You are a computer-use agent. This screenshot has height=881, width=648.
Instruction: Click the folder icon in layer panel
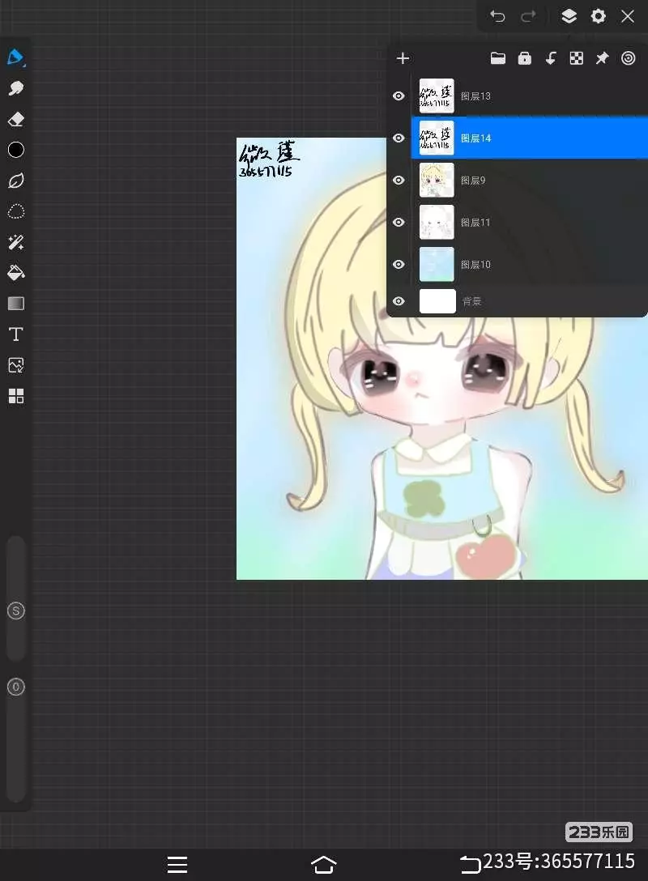(x=498, y=58)
